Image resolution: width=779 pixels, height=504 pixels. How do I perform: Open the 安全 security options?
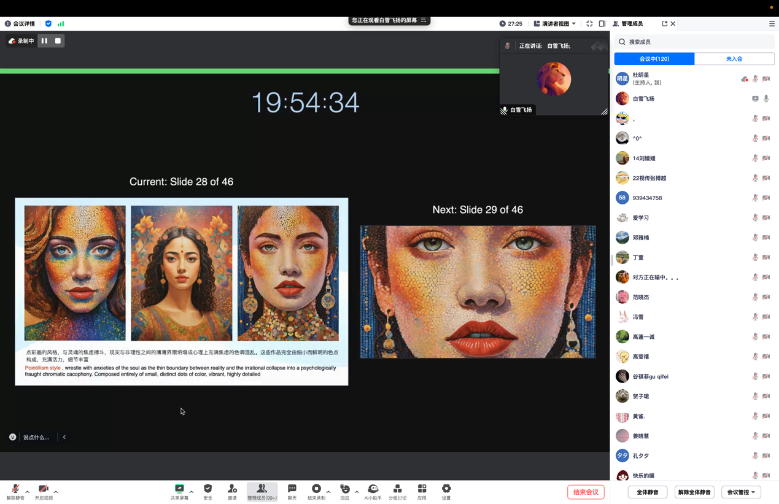[x=207, y=492]
